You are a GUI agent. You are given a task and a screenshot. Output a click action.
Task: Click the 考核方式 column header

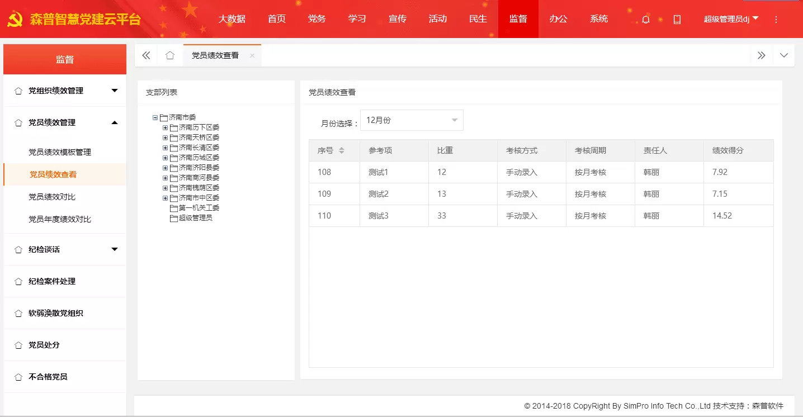(532, 150)
